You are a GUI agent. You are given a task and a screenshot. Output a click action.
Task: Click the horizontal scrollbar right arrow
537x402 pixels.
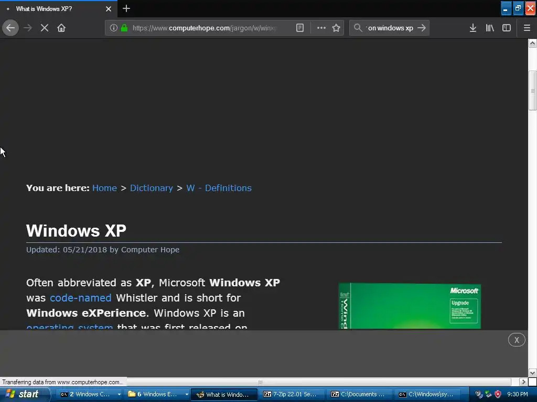click(523, 382)
